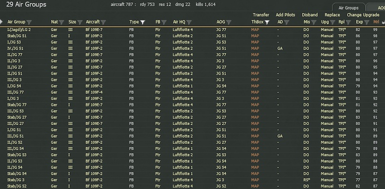Click the double-chevron beside the Mrl column
The image size is (385, 189).
[x=383, y=22]
